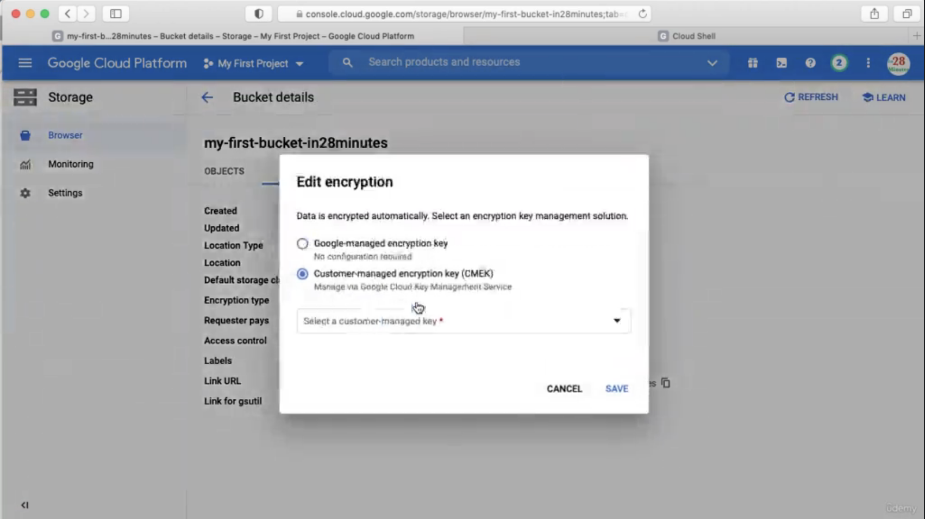Select the my-first-bucket Bucket details browser tab

point(233,36)
